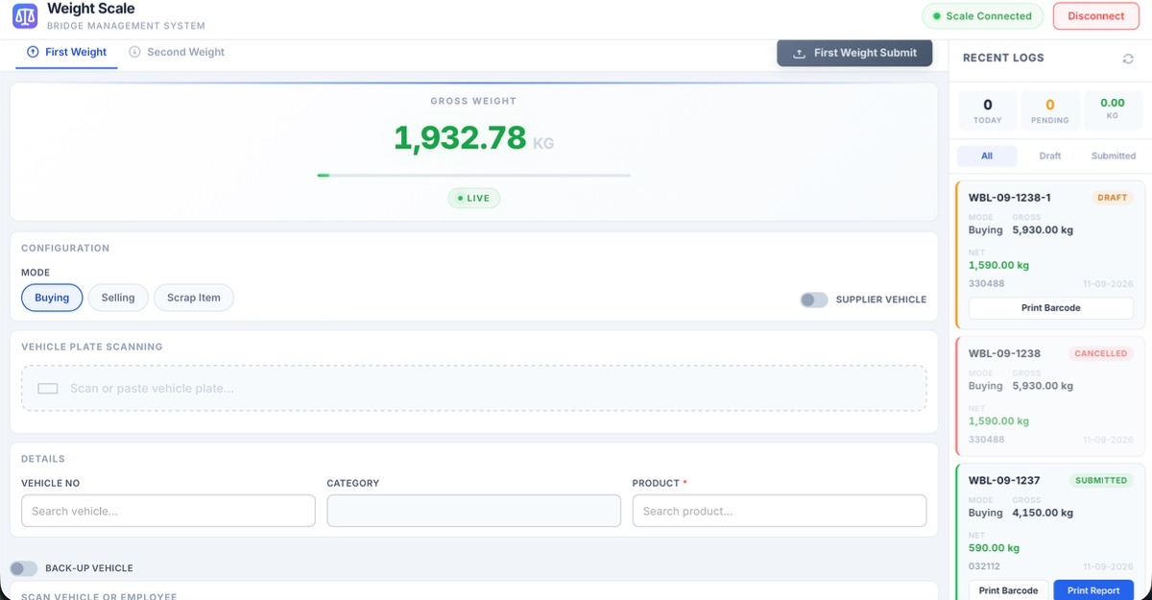This screenshot has width=1152, height=600.
Task: Disconnect the scale
Action: tap(1095, 16)
